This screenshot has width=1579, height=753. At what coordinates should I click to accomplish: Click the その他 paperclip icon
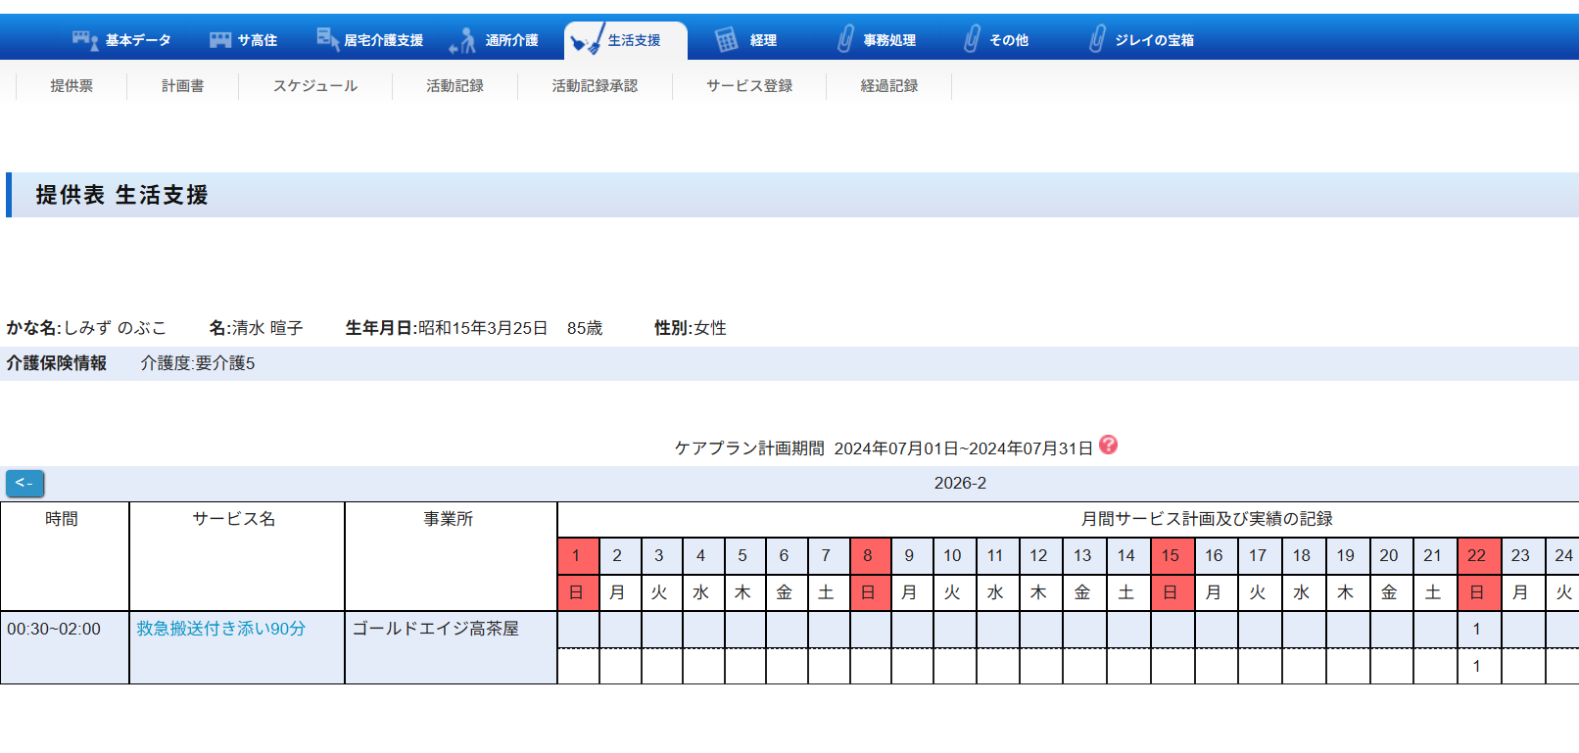tap(972, 40)
